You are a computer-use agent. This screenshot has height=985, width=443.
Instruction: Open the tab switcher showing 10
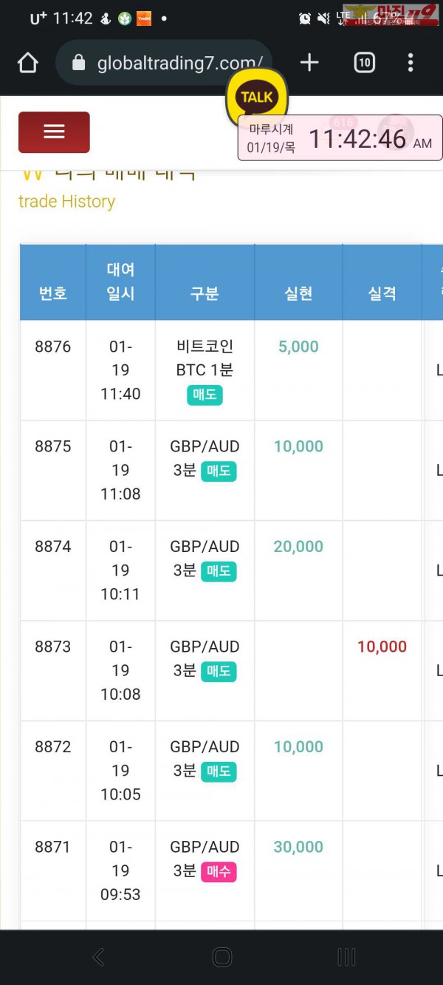click(x=364, y=63)
